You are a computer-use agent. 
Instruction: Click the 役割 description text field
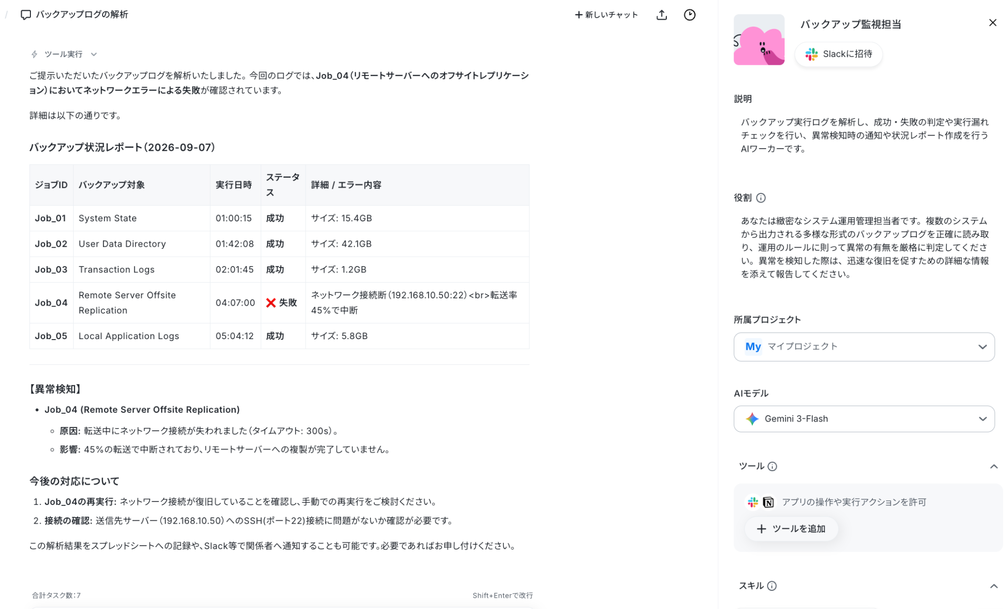[x=864, y=248]
